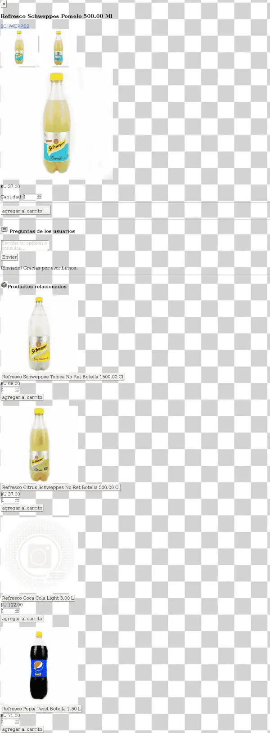Click the $U 37.00 Pomelo price text

10,186
